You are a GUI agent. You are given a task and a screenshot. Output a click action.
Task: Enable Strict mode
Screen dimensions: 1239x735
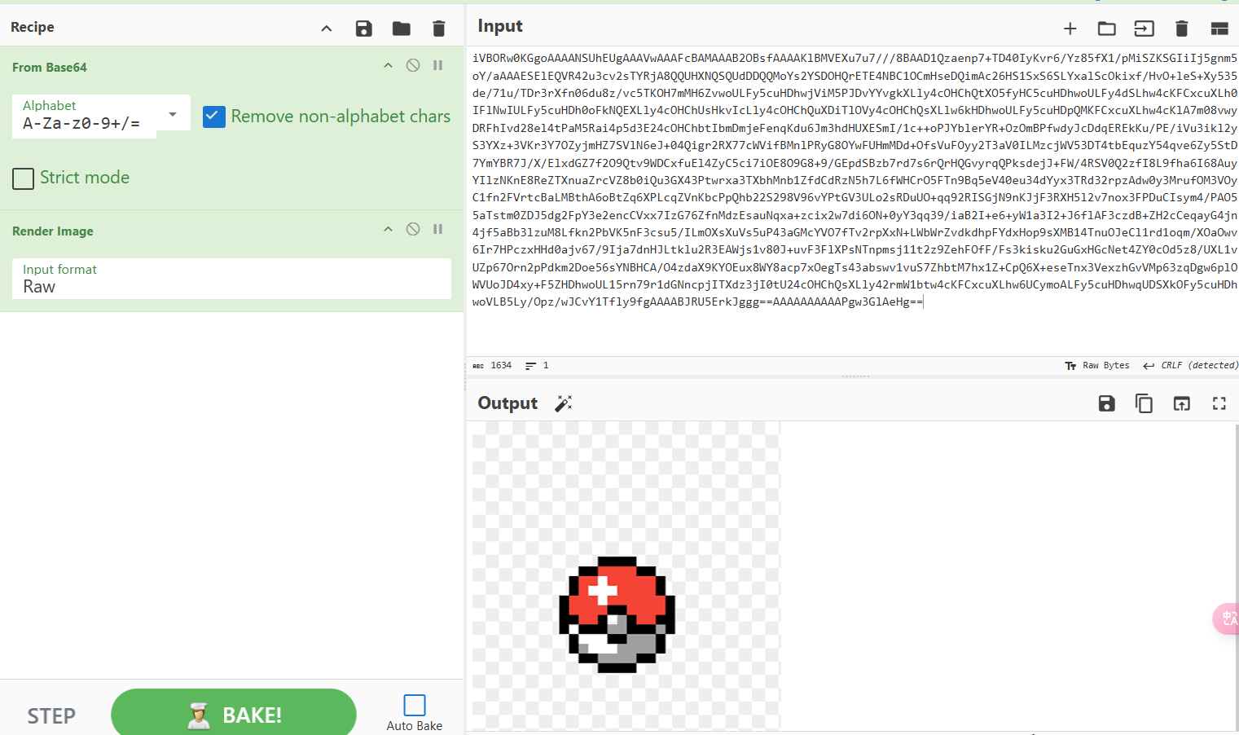coord(23,178)
